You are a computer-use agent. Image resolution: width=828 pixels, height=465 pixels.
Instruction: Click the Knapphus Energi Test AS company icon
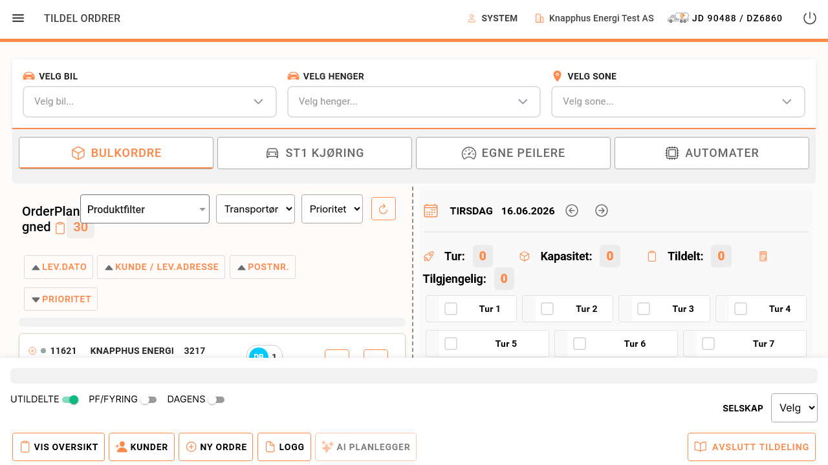point(539,19)
